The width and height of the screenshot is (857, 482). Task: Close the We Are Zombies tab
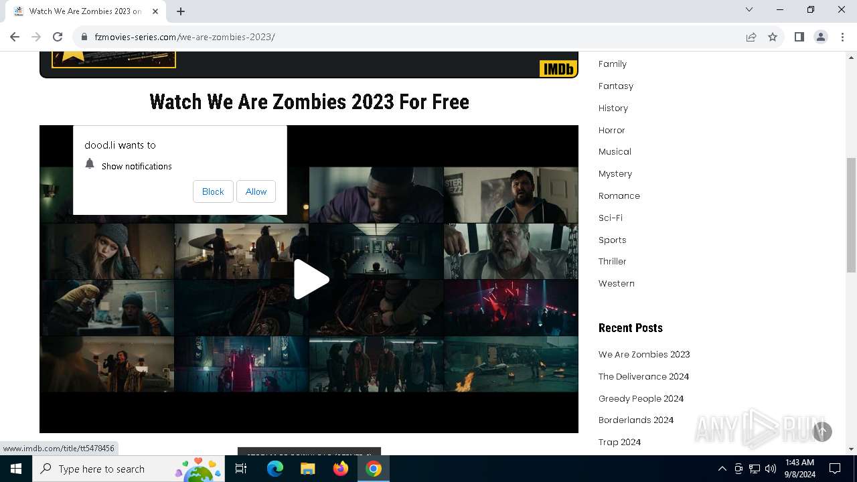[x=155, y=11]
